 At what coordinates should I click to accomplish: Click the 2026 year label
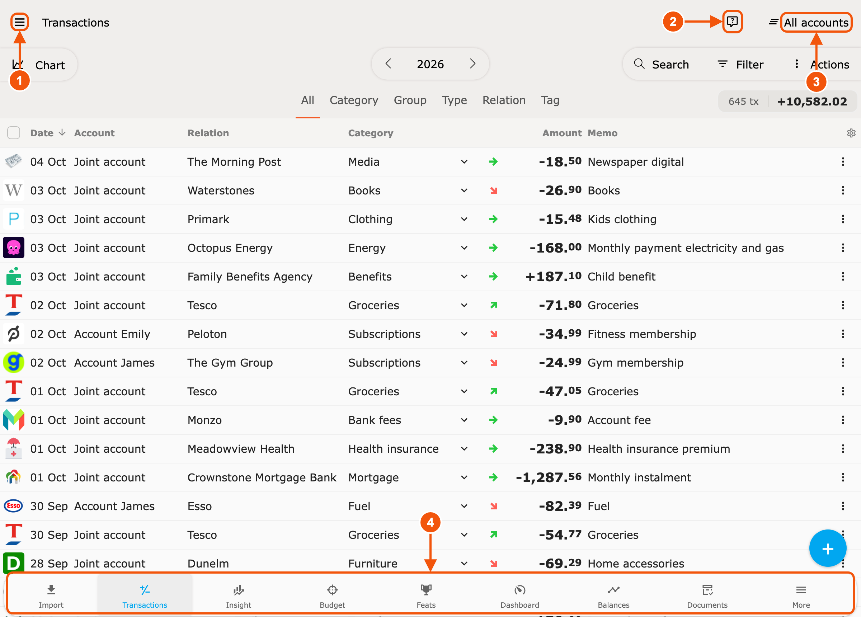430,64
